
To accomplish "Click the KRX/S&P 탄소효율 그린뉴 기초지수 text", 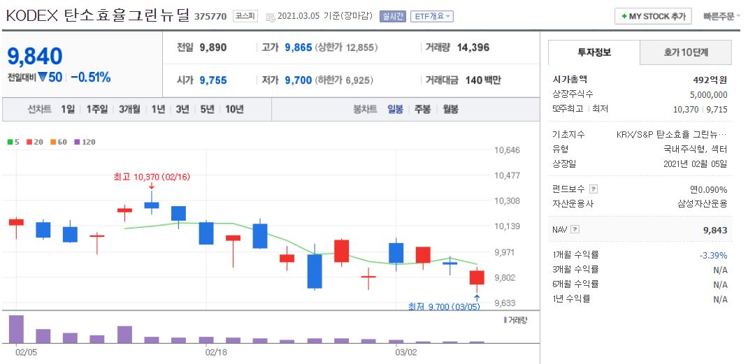I will (672, 135).
